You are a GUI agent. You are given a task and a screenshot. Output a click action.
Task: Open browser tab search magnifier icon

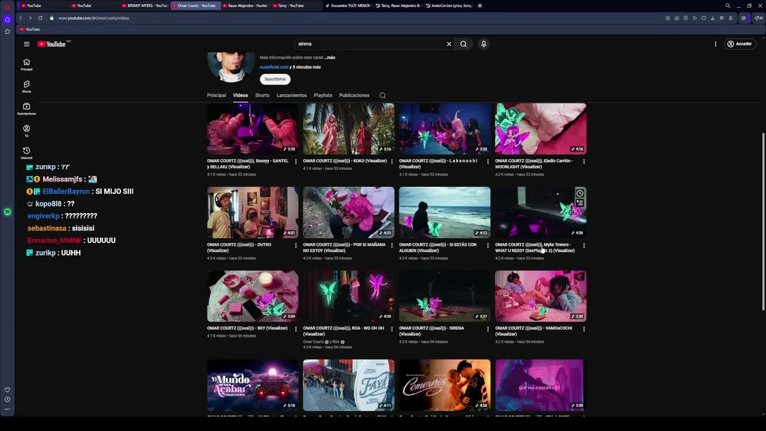click(728, 5)
